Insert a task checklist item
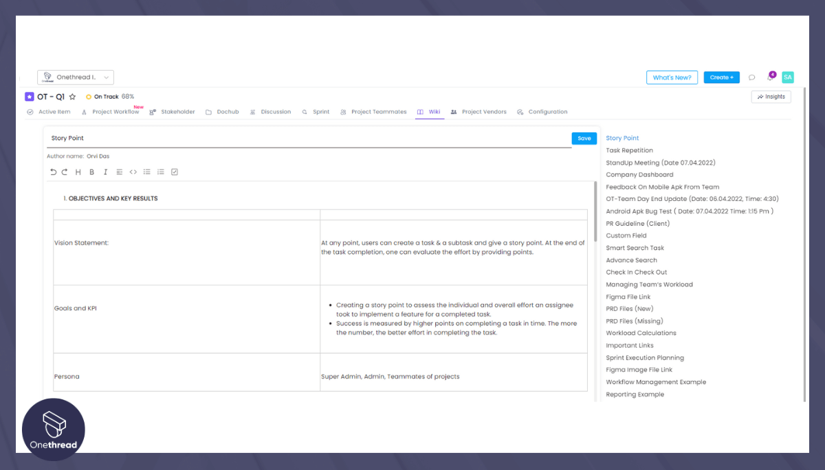The image size is (825, 470). tap(175, 172)
